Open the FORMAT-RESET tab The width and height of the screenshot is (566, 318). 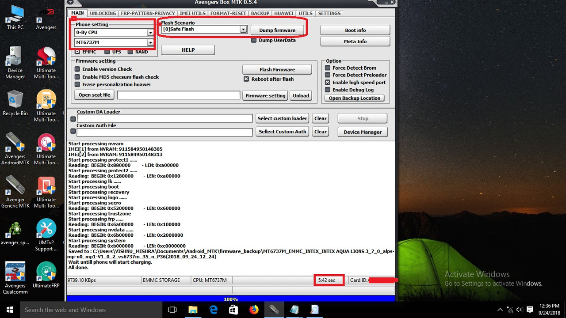point(228,13)
